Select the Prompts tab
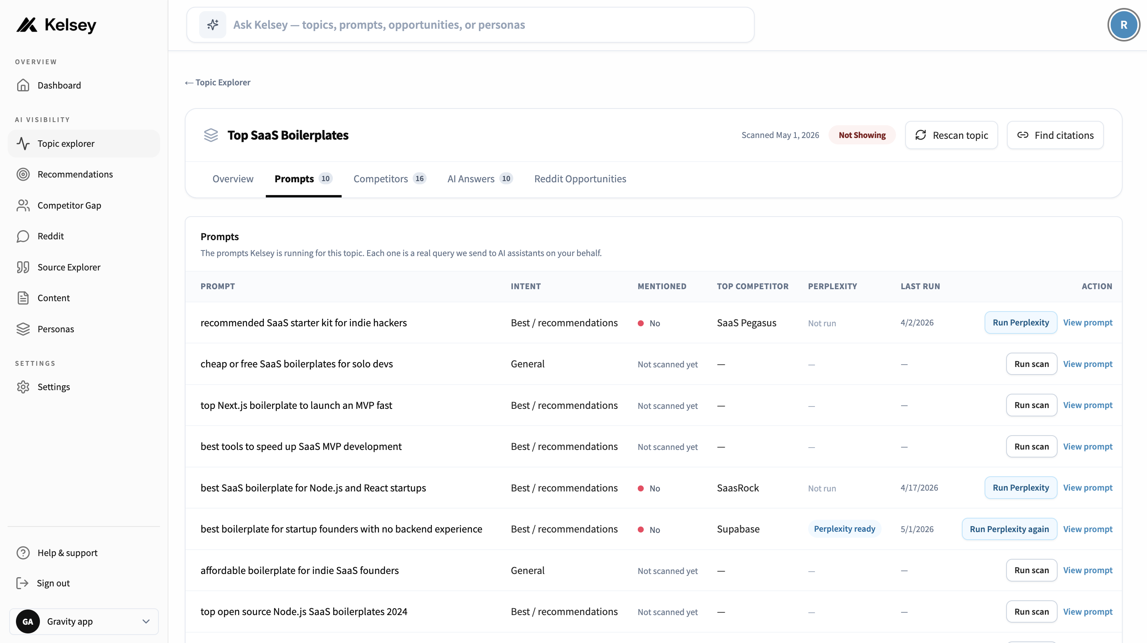Viewport: 1147px width, 643px height. coord(303,178)
